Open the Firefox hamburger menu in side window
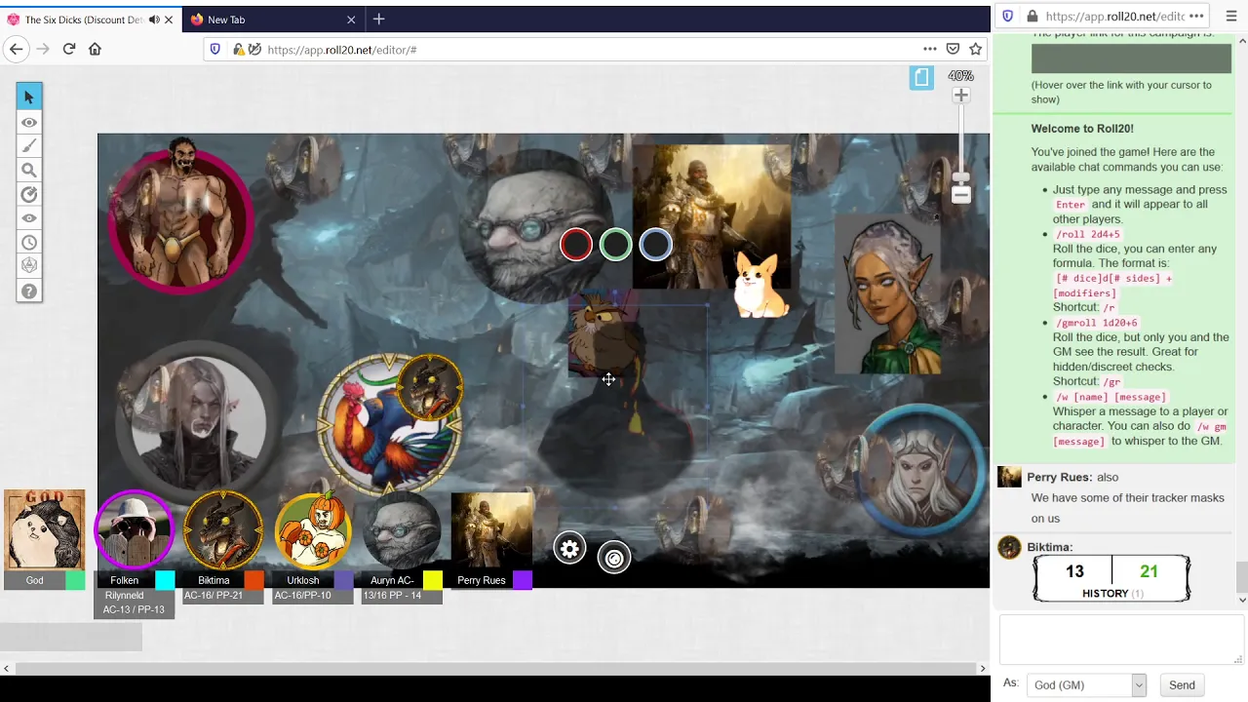This screenshot has height=702, width=1248. 1230,16
